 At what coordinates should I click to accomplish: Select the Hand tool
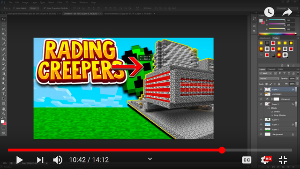(4, 109)
